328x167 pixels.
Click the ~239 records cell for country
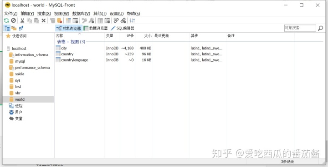(129, 54)
